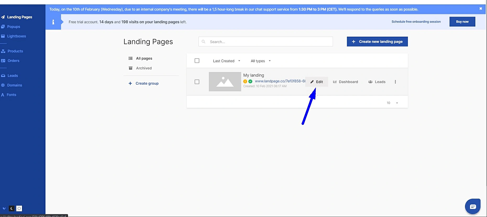Click the info icon in trial banner
Screen dimensions: 487x217
pos(53,22)
